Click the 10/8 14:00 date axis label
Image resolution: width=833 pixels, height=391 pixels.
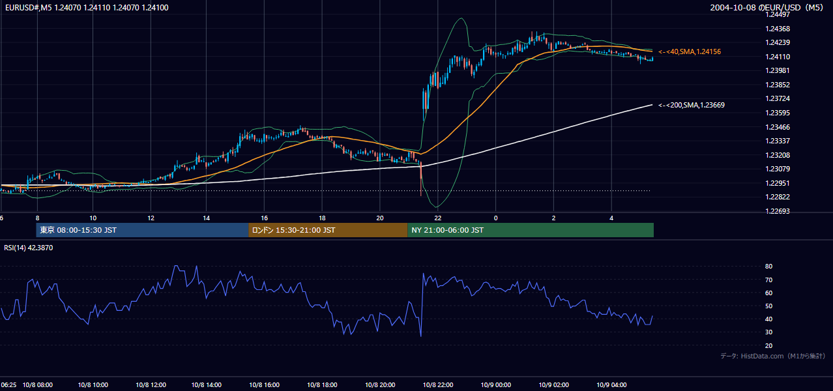point(207,385)
